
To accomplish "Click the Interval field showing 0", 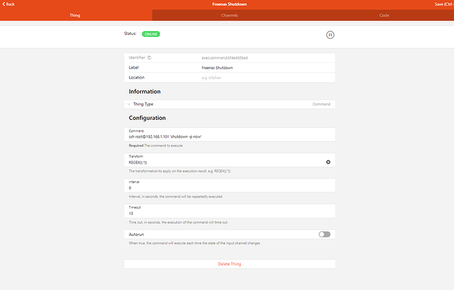I will pos(230,185).
